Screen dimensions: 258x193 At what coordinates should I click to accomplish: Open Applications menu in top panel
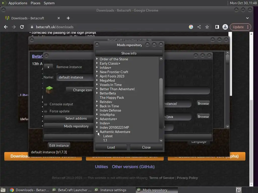pyautogui.click(x=18, y=3)
